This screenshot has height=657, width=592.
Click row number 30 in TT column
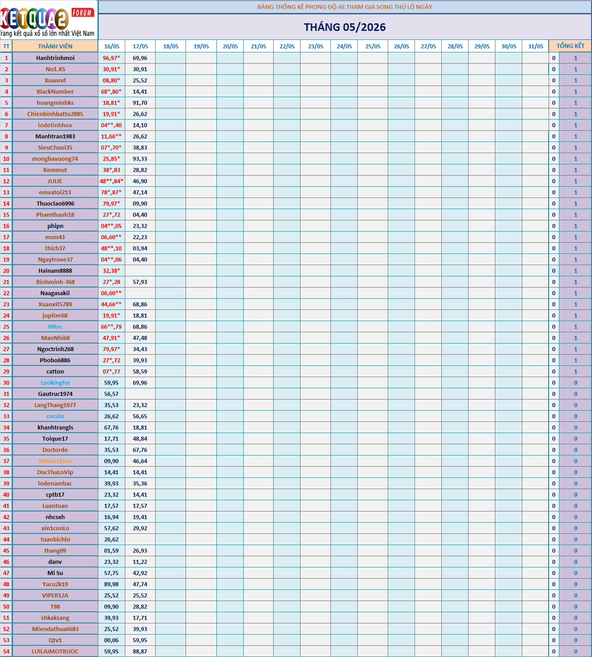click(6, 382)
